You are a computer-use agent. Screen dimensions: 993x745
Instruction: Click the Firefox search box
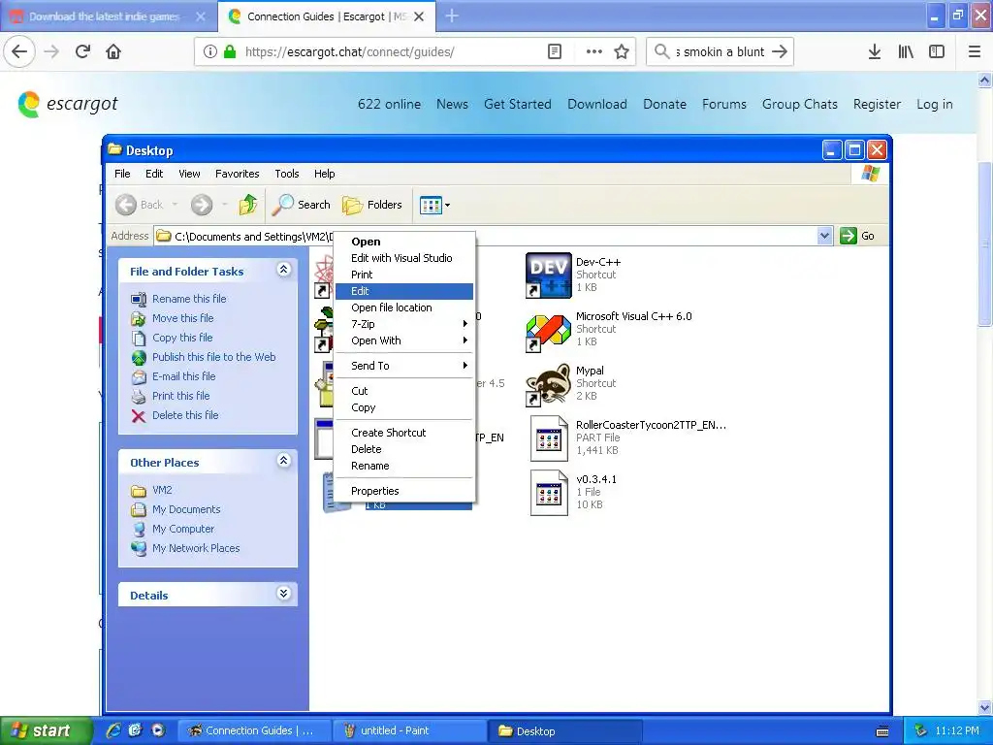point(721,52)
